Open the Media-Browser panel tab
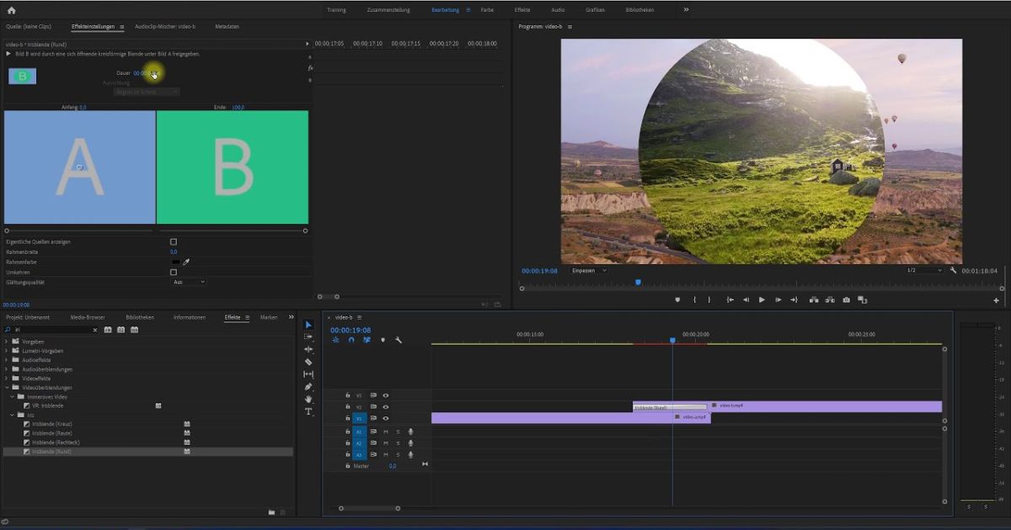 pos(88,317)
